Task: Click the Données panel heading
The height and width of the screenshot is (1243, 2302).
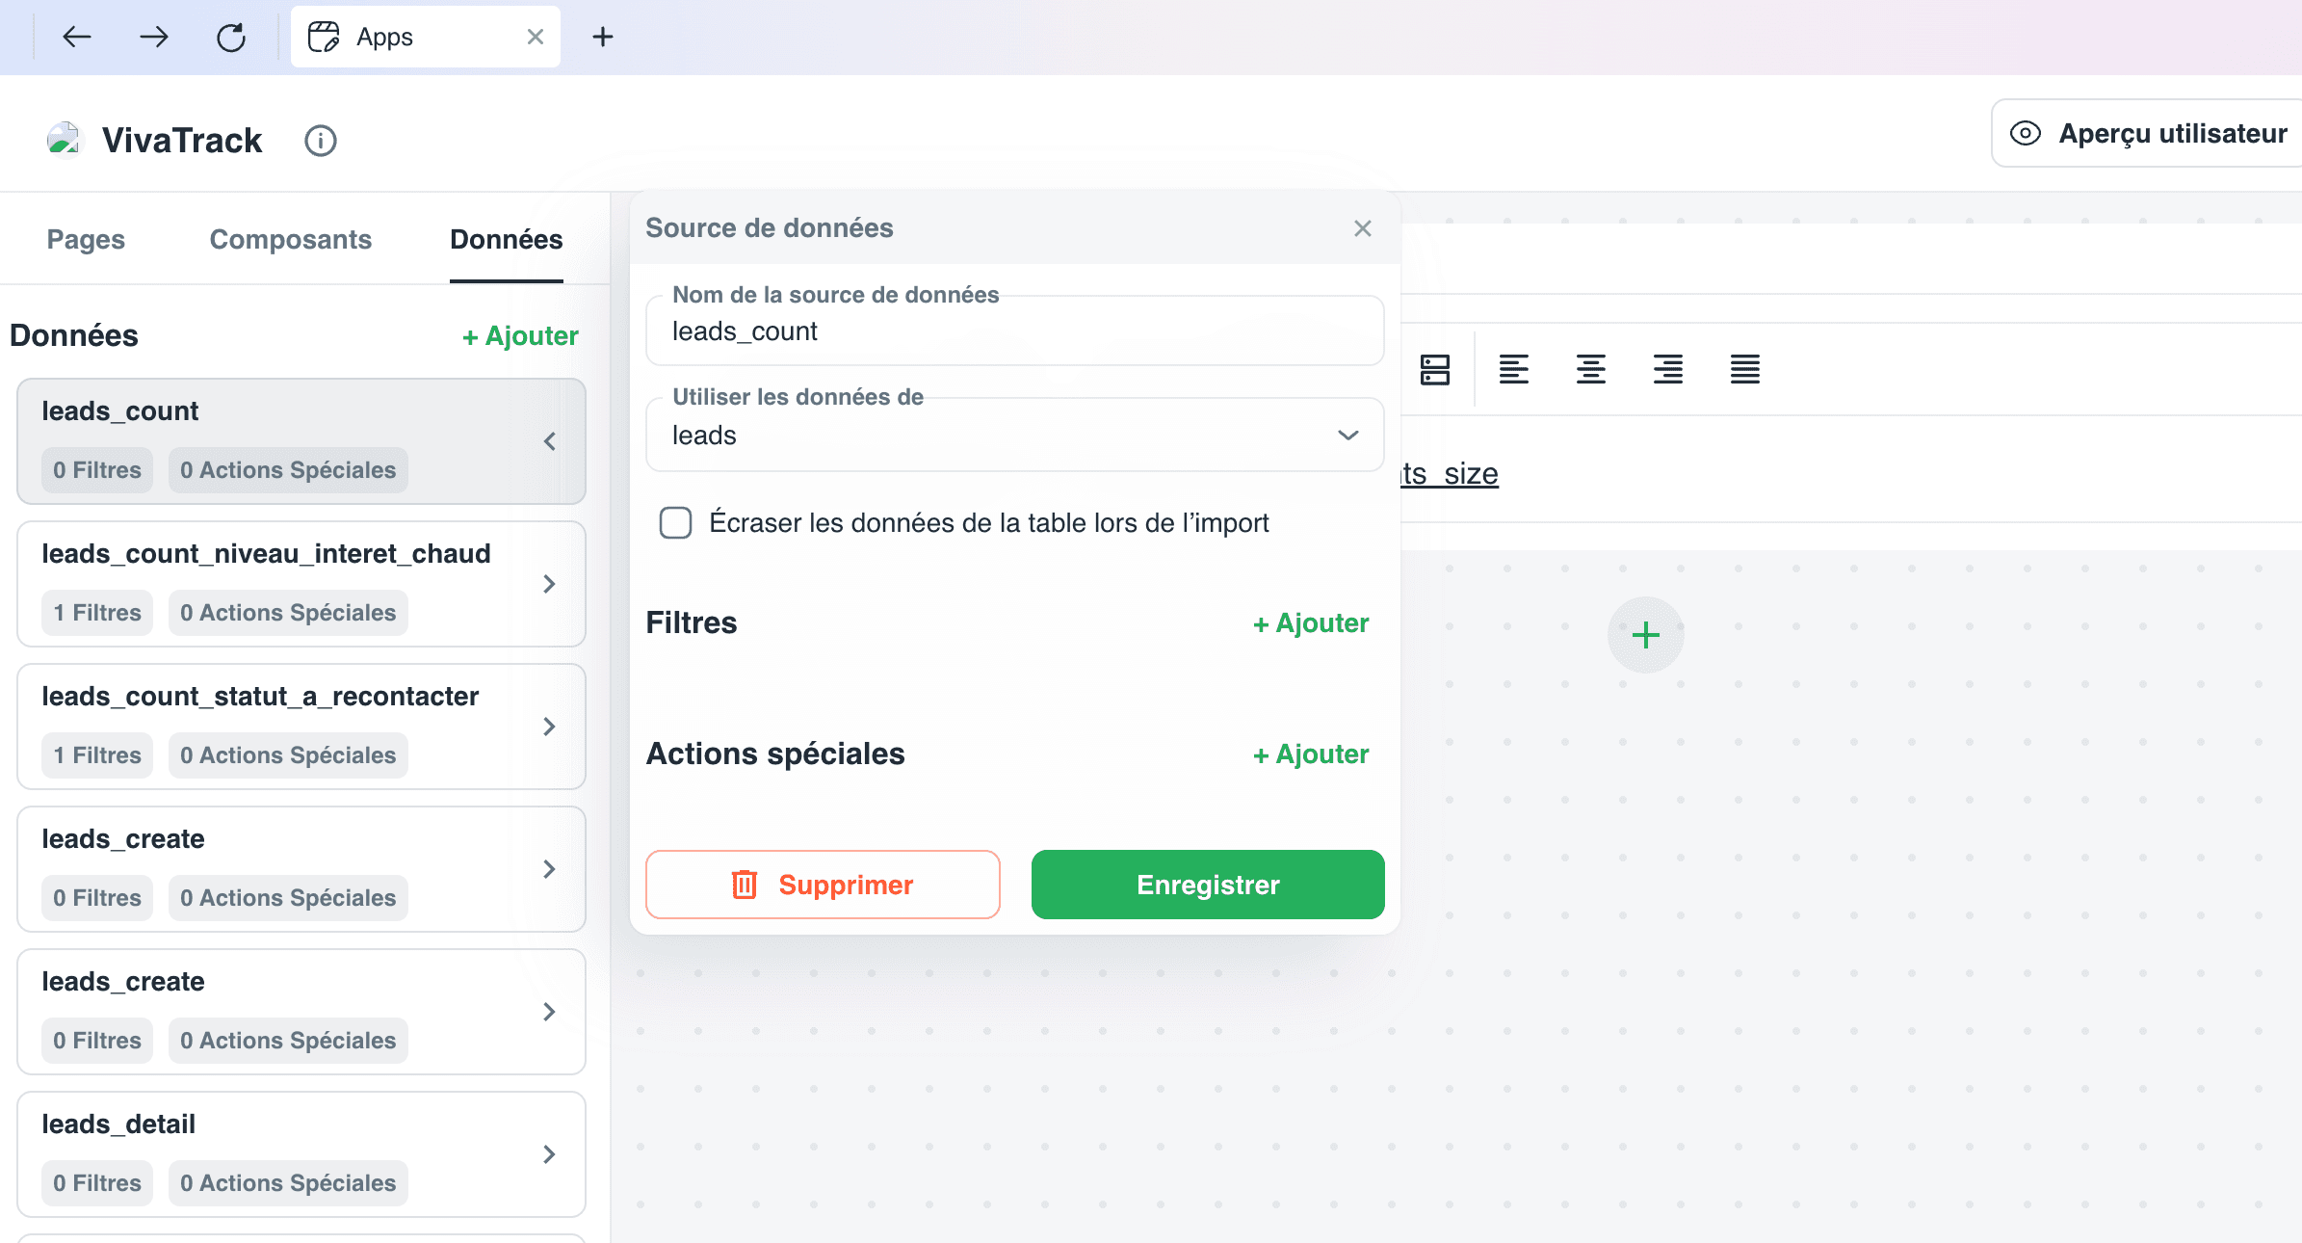Action: click(x=74, y=335)
